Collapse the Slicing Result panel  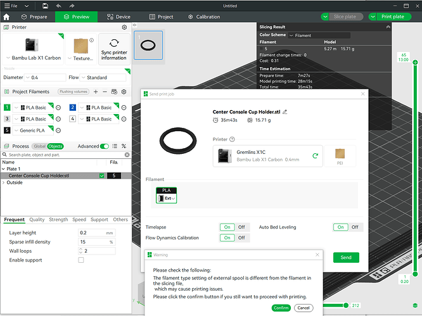[388, 27]
